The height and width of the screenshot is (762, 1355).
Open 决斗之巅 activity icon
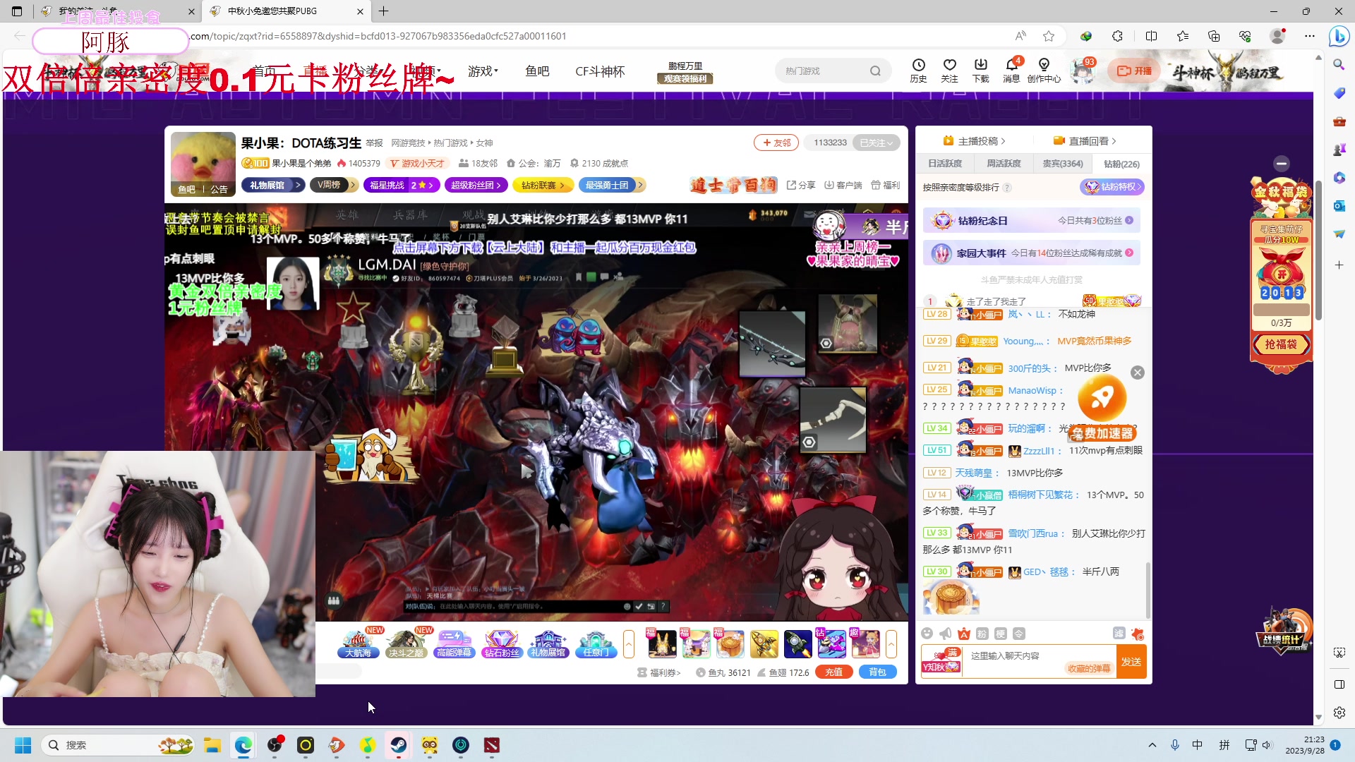coord(406,643)
